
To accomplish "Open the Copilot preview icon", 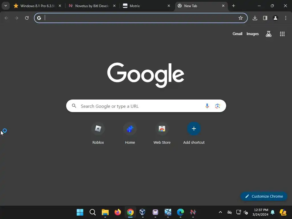I will (x=283, y=212).
